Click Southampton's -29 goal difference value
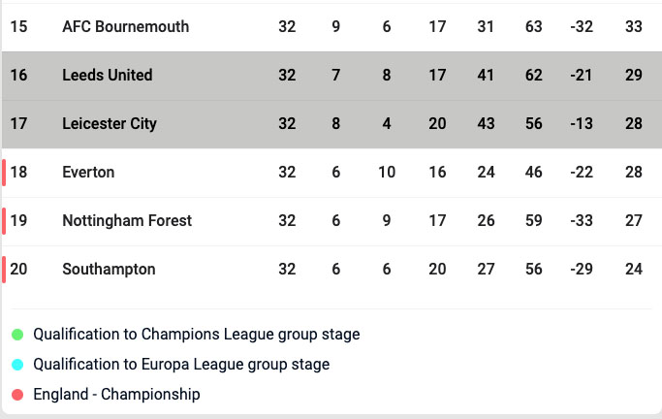The height and width of the screenshot is (419, 662). click(x=584, y=270)
